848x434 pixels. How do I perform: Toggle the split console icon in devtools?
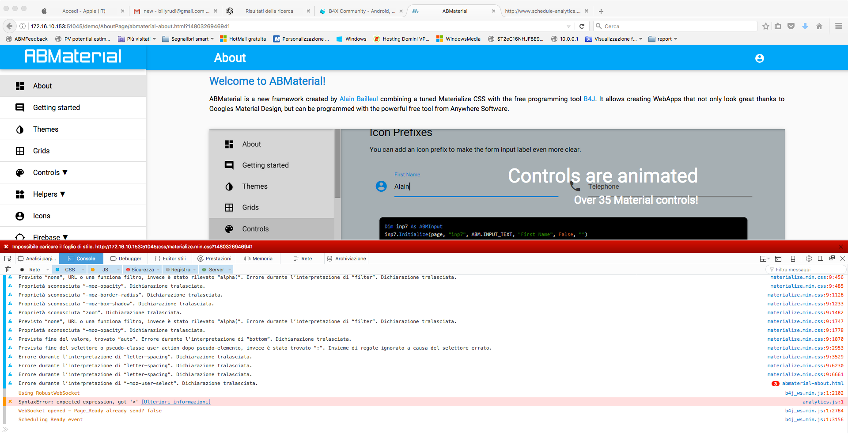tap(778, 259)
